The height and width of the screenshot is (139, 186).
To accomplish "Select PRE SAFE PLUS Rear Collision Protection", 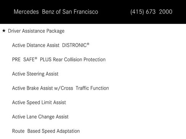I will point(59,60).
